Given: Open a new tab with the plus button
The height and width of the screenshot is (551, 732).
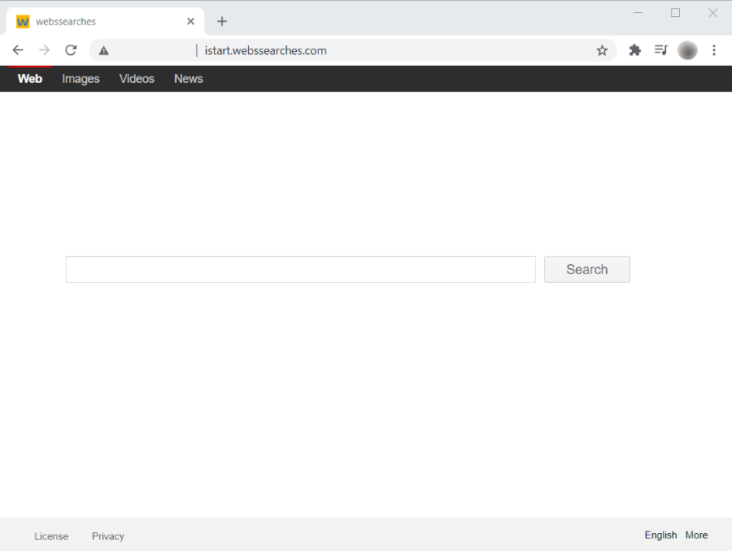Looking at the screenshot, I should (222, 21).
